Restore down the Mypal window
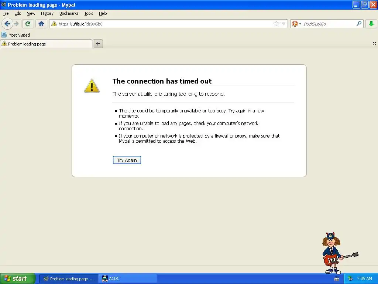The image size is (378, 284). click(x=365, y=4)
